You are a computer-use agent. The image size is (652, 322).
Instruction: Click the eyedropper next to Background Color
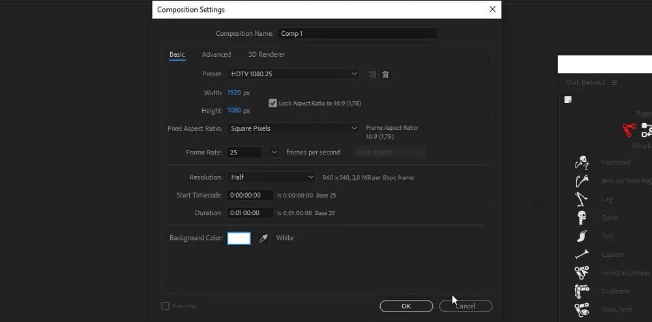coord(263,239)
